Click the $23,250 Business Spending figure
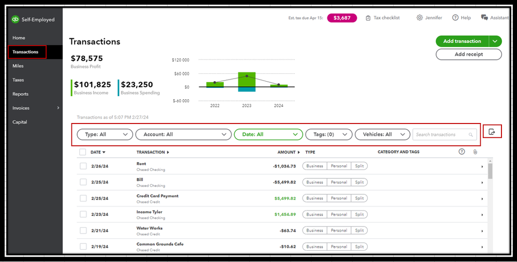The width and height of the screenshot is (517, 262). point(137,84)
